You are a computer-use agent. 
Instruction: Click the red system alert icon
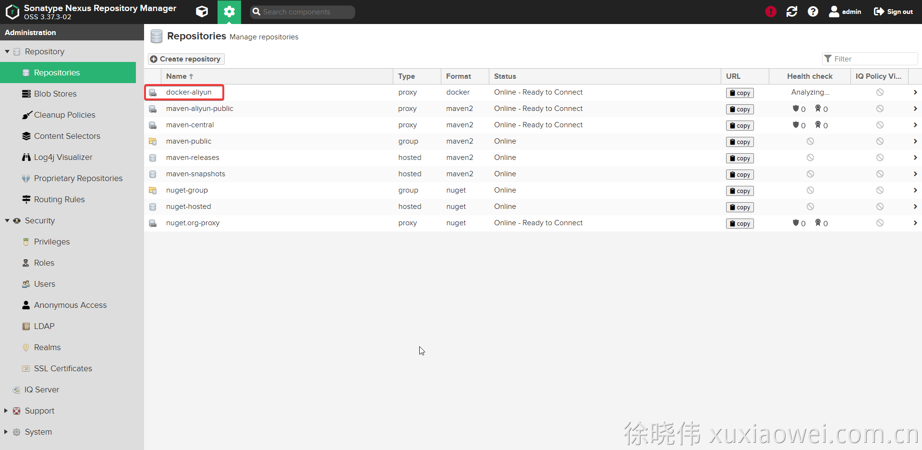771,12
